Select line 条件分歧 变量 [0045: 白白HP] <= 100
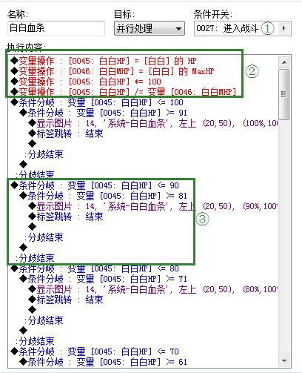The height and width of the screenshot is (373, 302). coord(97,102)
